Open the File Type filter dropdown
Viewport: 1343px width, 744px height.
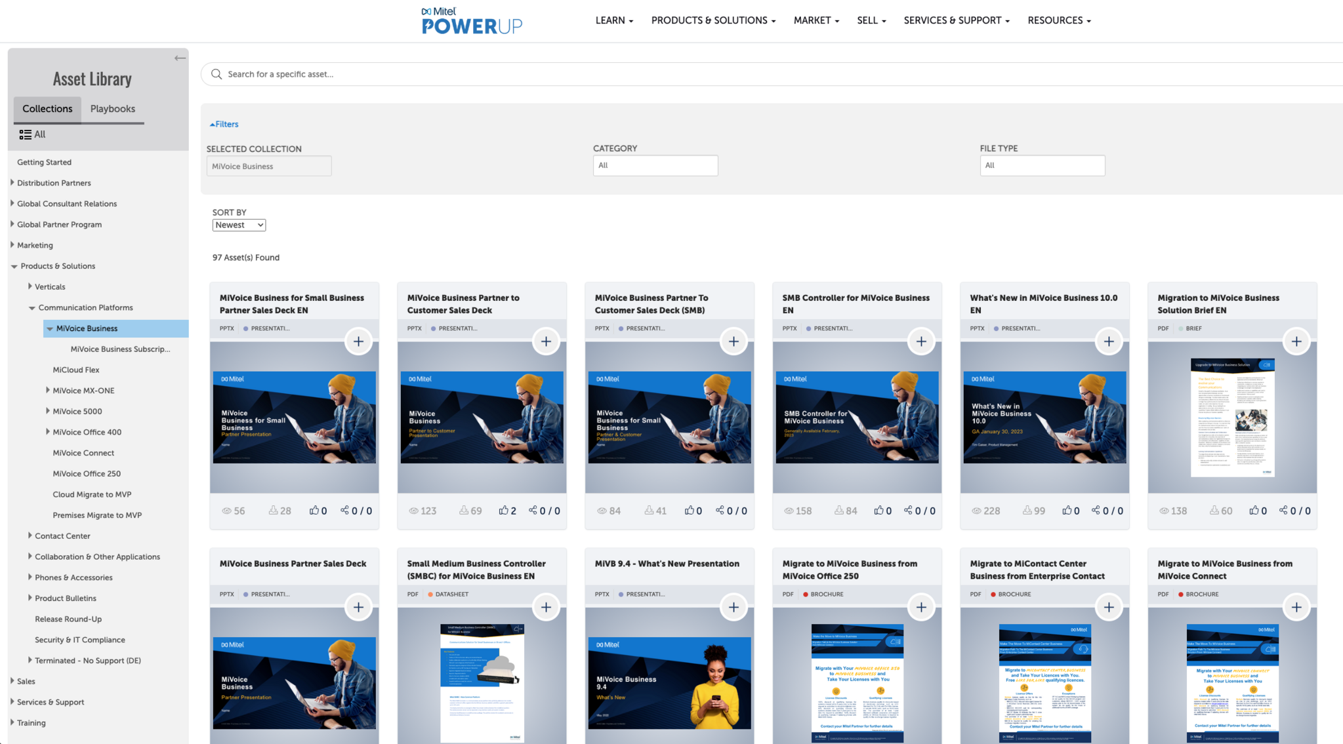[1042, 165]
